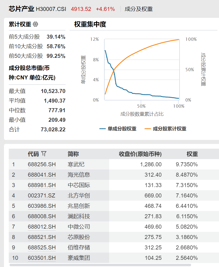Click the closing price 271.83
The width and height of the screenshot is (219, 267).
153,216
